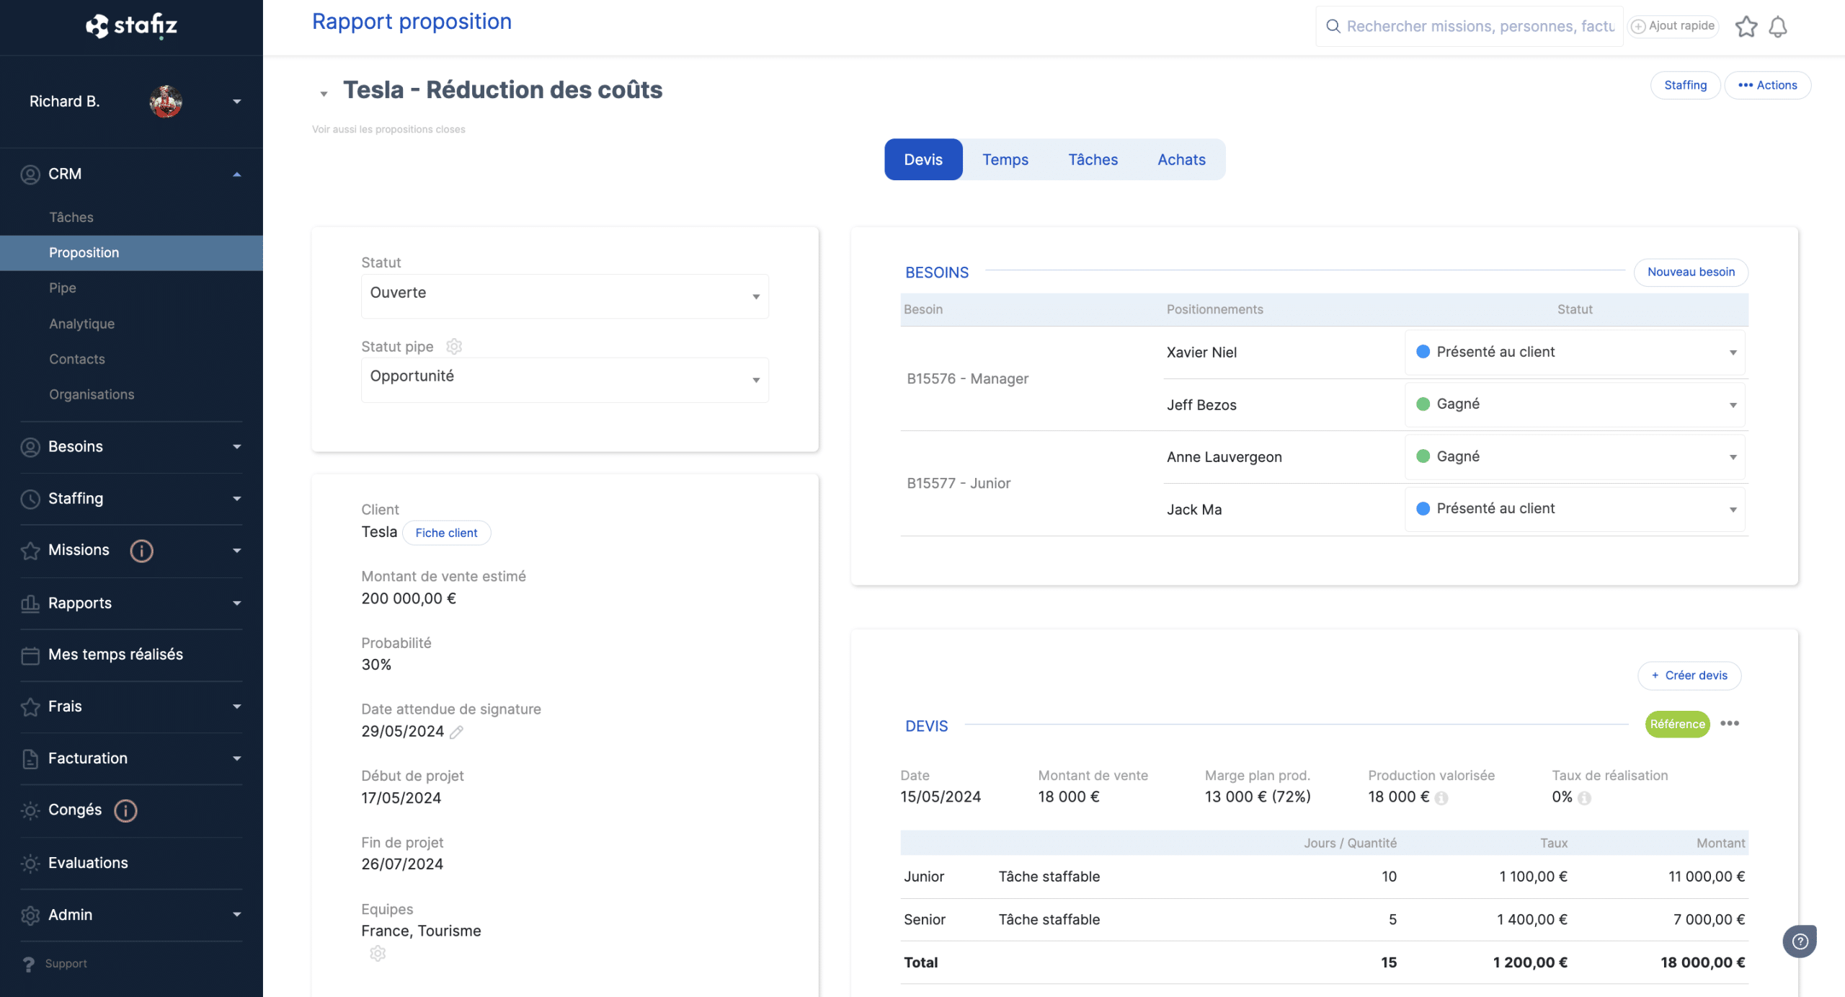The width and height of the screenshot is (1845, 997).
Task: Click info icon next to Production valorisée amount
Action: (1441, 798)
